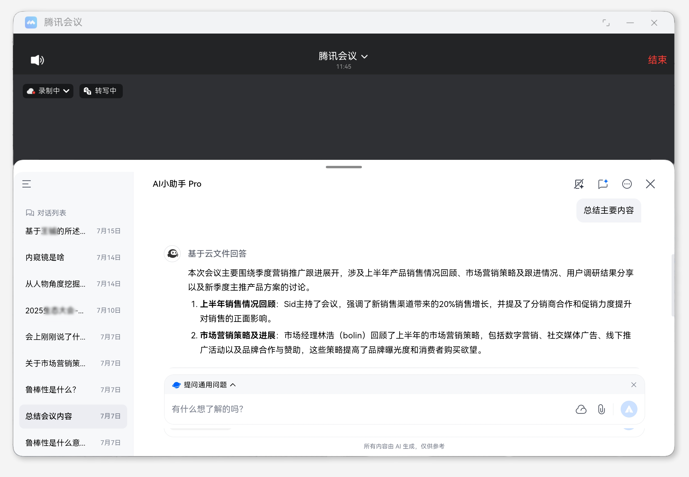Select the 总结会议内容 conversation
The image size is (689, 477).
pos(73,416)
